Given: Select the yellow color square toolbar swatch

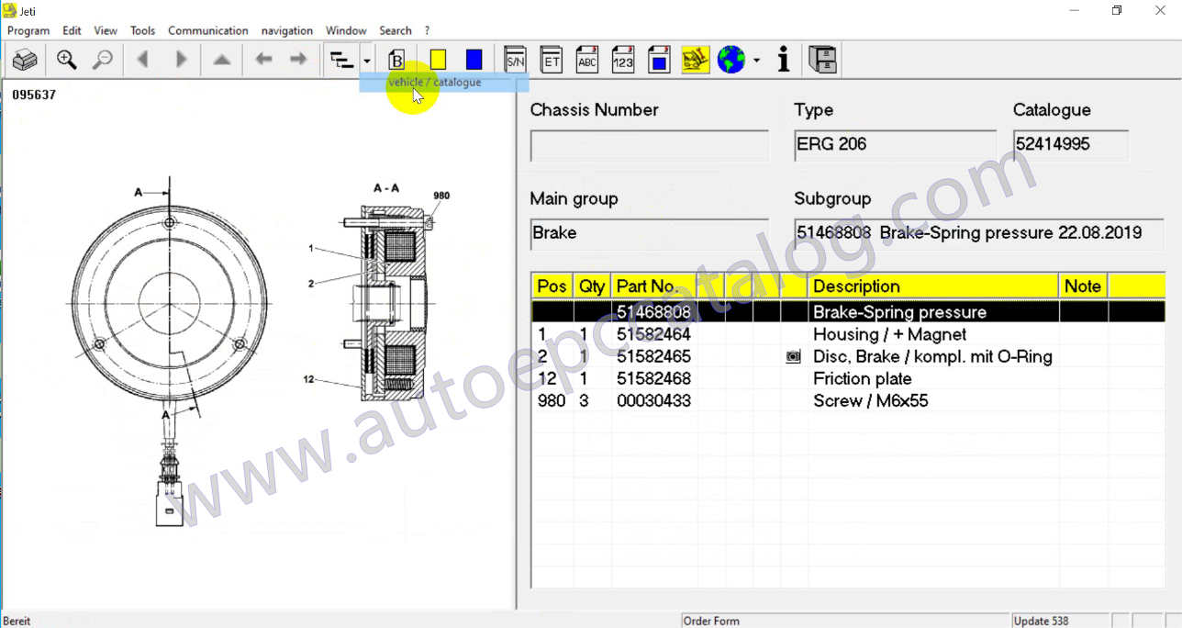Looking at the screenshot, I should click(x=437, y=59).
